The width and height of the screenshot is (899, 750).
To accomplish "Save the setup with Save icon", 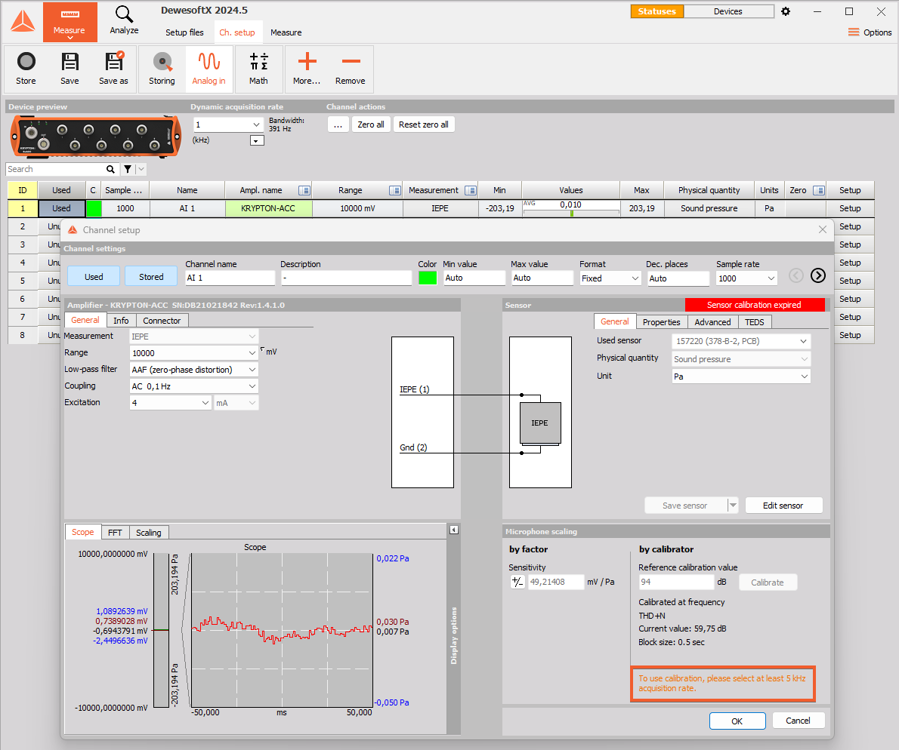I will click(70, 69).
